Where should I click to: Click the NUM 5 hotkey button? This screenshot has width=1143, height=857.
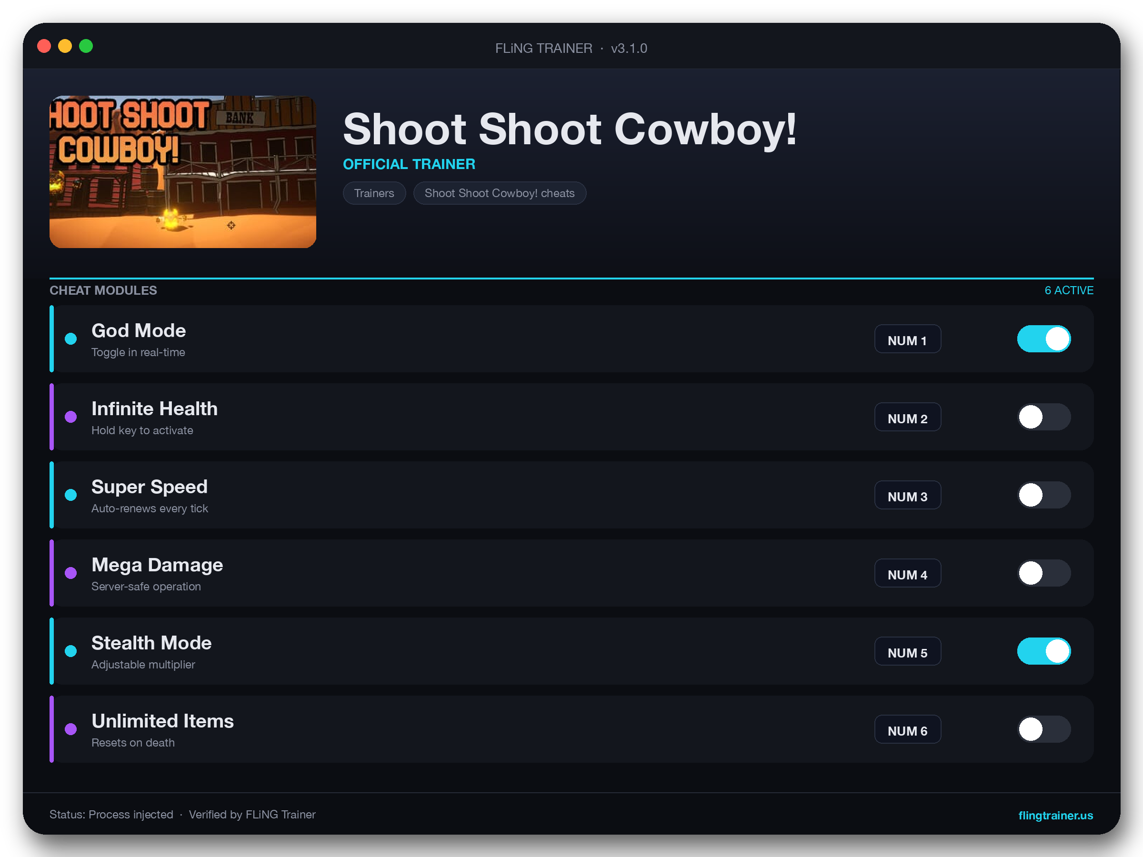907,651
